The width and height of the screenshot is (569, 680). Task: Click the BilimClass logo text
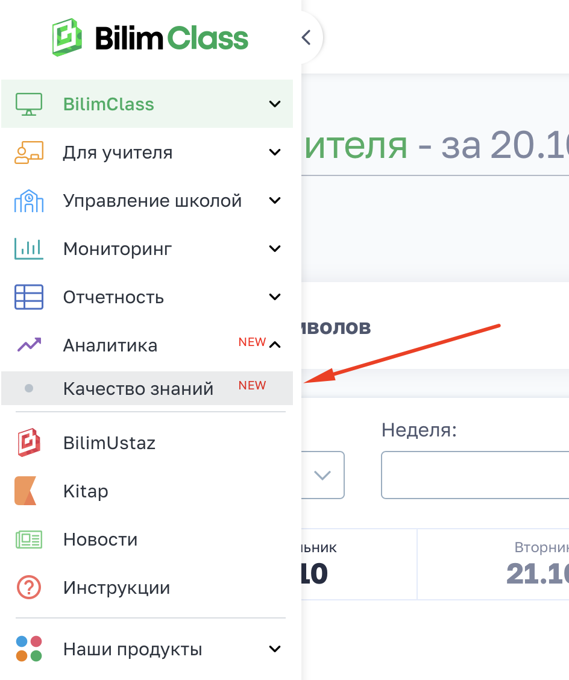point(172,38)
